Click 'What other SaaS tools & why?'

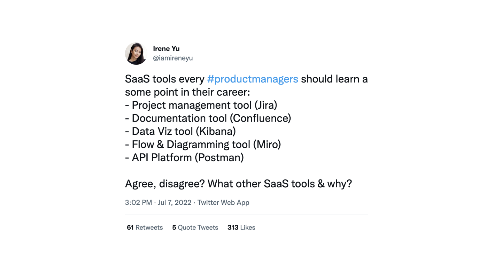click(280, 184)
